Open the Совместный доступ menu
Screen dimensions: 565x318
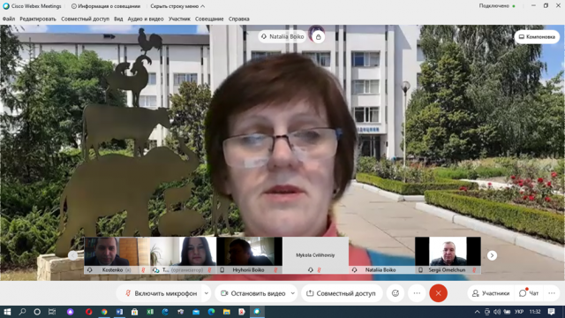pyautogui.click(x=85, y=19)
